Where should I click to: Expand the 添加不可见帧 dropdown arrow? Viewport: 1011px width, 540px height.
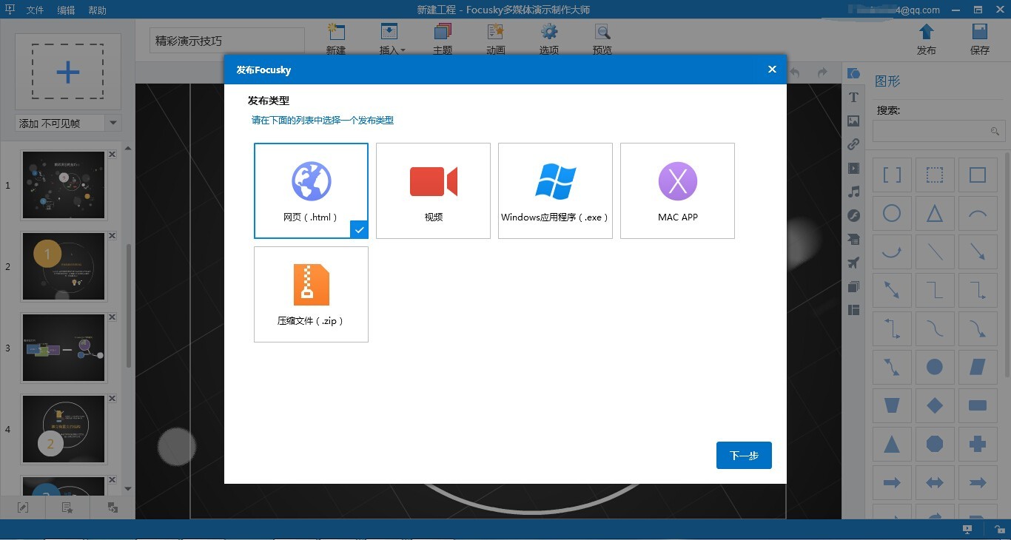tap(113, 123)
